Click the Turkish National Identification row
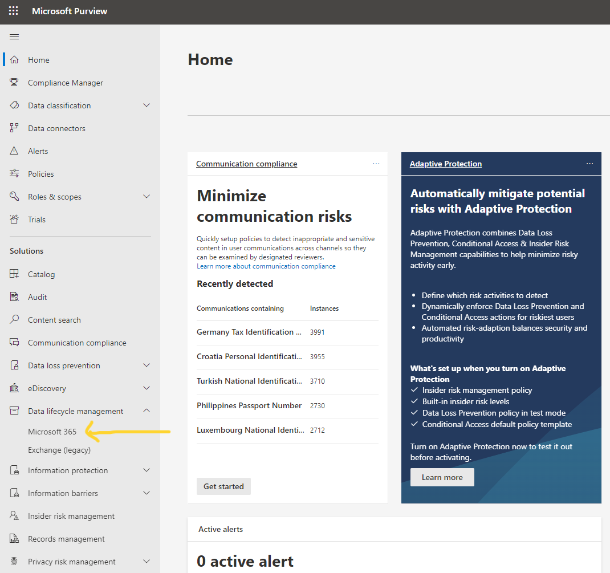The height and width of the screenshot is (573, 610). point(287,381)
